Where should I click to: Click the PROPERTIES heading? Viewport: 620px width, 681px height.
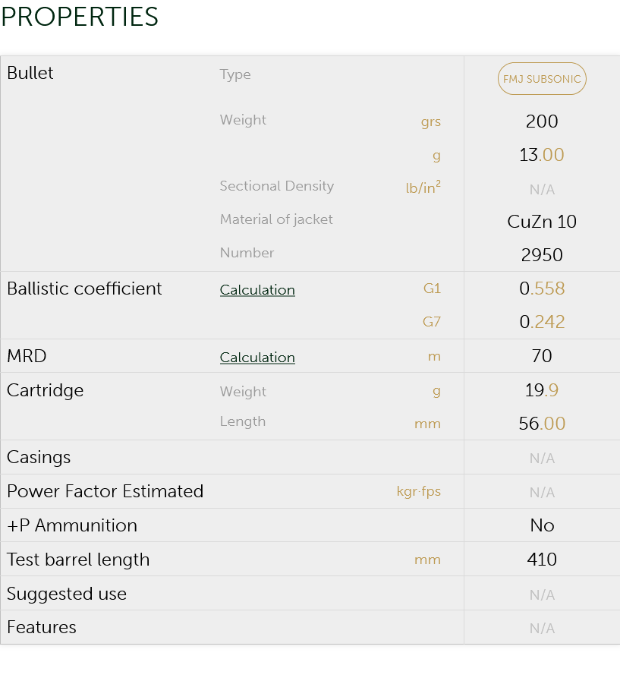click(80, 17)
